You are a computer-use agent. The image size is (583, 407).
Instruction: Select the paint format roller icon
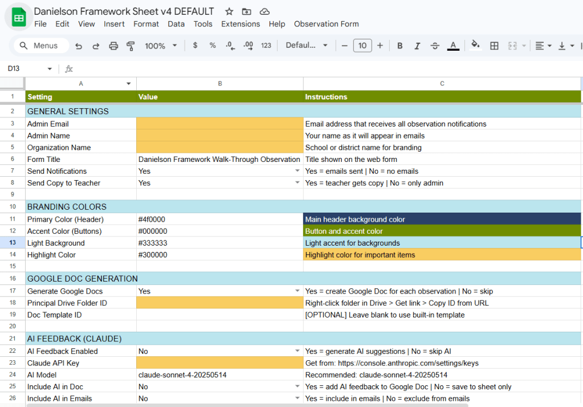(x=131, y=46)
